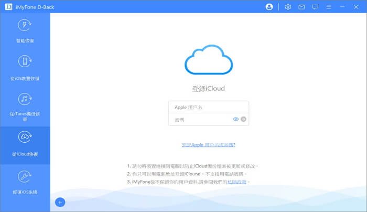Click the sign-in arrow in password field
Image resolution: width=367 pixels, height=212 pixels.
click(x=243, y=119)
